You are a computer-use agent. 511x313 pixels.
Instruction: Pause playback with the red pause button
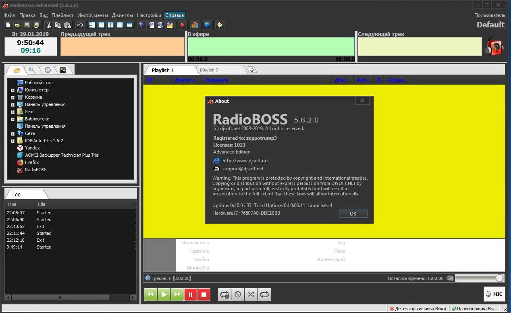[191, 294]
